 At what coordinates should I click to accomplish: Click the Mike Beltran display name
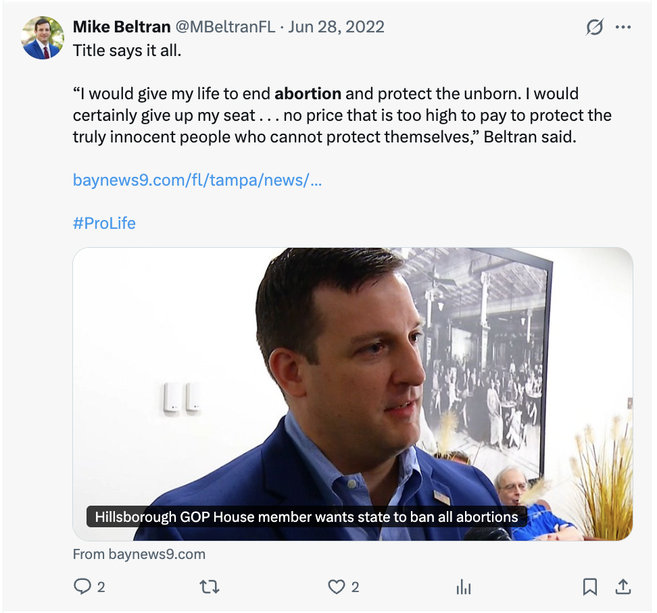click(122, 27)
